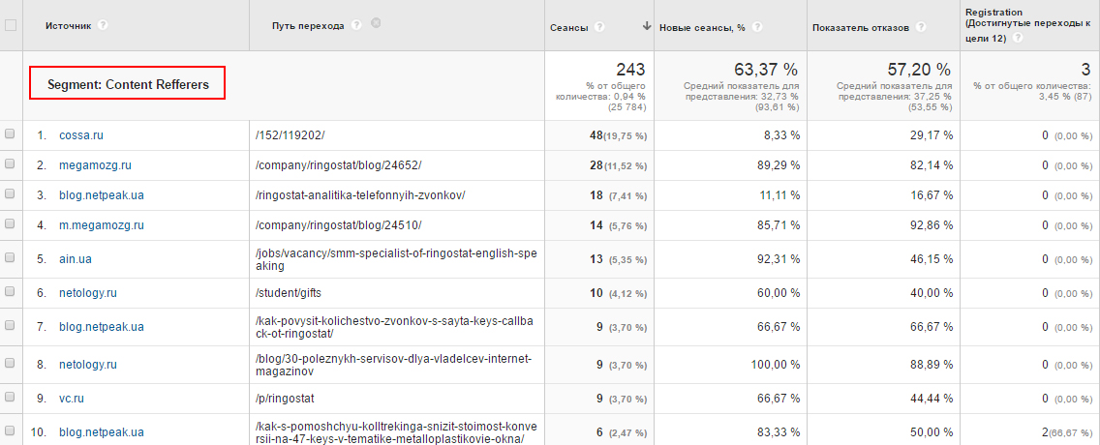Screen dimensions: 1100x445
Task: Check the box for row 3 blog.netpeak.ua
Action: click(x=10, y=194)
